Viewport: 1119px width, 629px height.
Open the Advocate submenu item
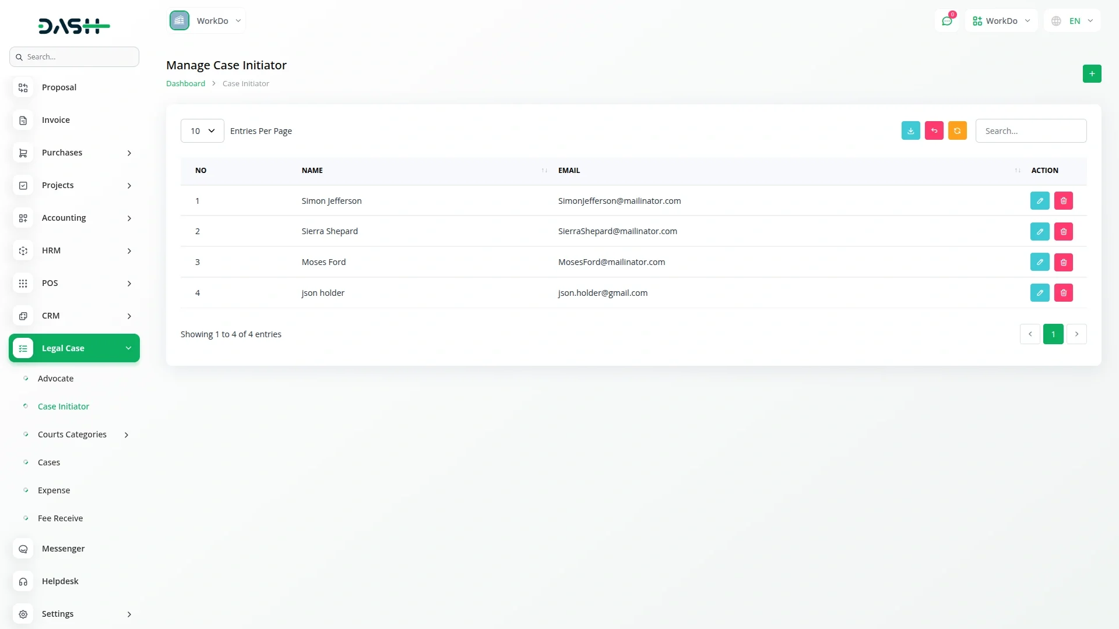55,379
